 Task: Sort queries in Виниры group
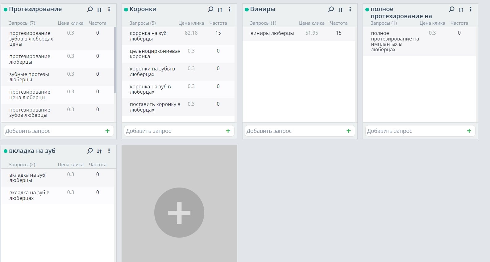(340, 10)
